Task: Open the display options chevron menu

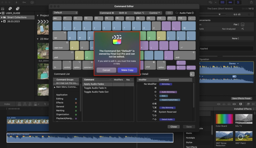Action: pyautogui.click(x=215, y=2)
